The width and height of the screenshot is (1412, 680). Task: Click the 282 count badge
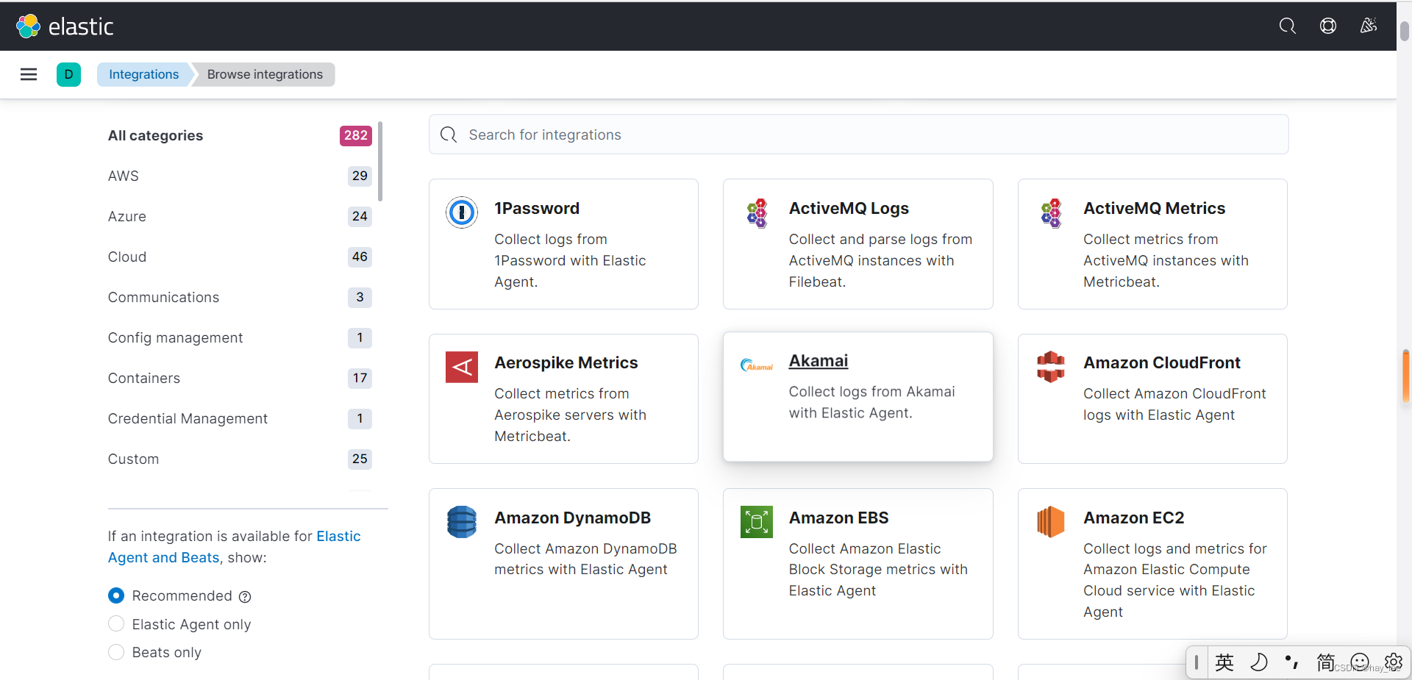click(x=356, y=135)
